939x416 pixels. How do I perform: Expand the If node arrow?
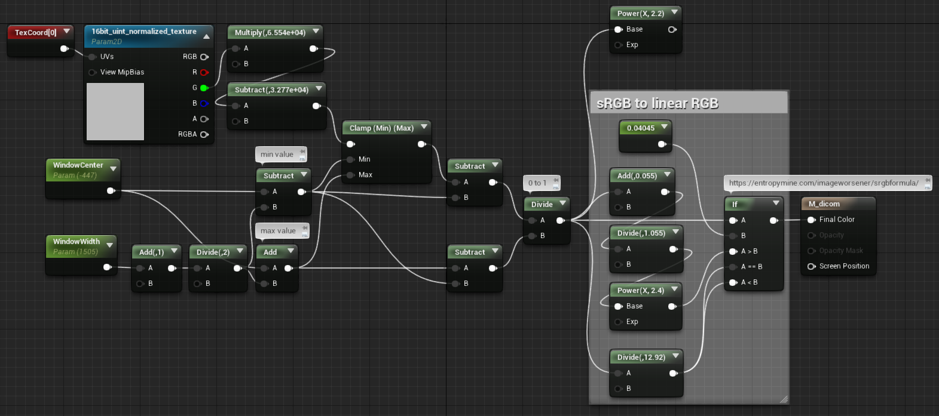(776, 203)
